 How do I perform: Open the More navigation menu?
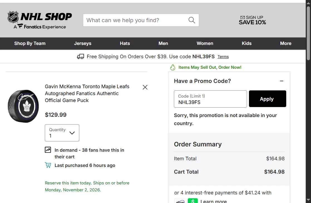[286, 44]
